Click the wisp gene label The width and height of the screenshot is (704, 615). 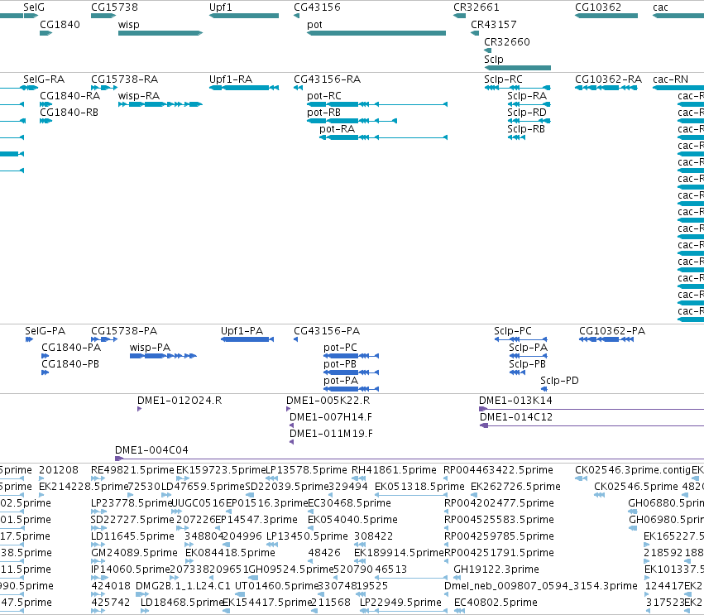(129, 25)
